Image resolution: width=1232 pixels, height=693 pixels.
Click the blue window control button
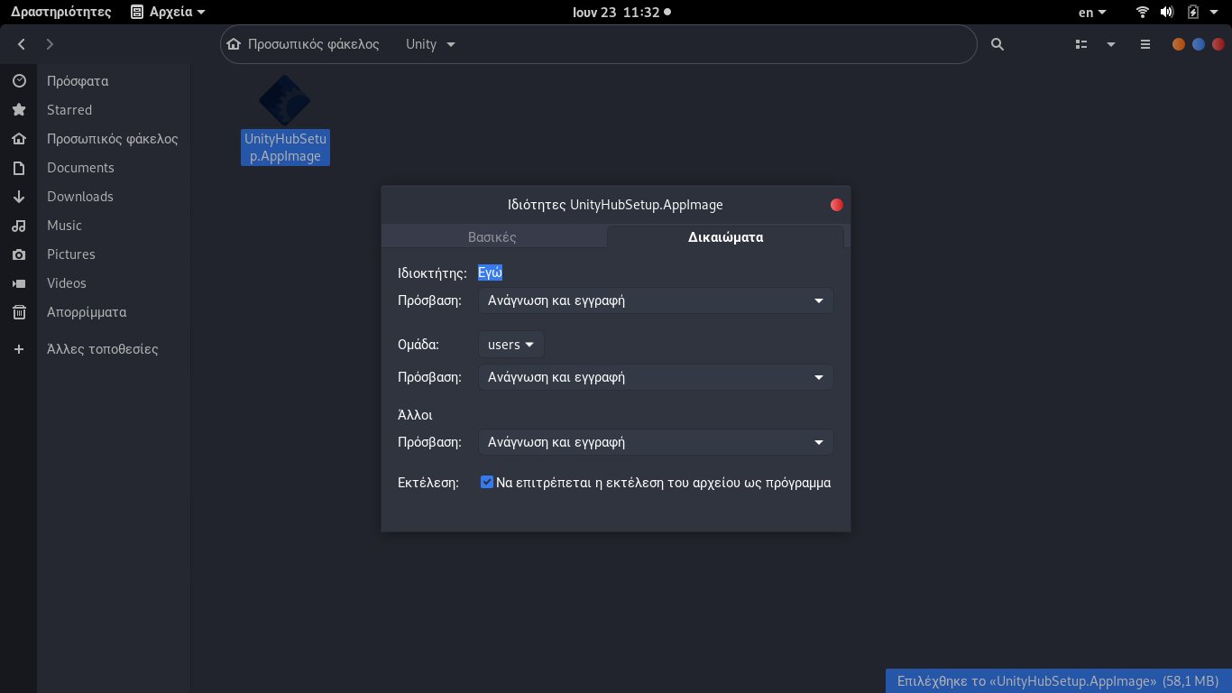tap(1199, 44)
